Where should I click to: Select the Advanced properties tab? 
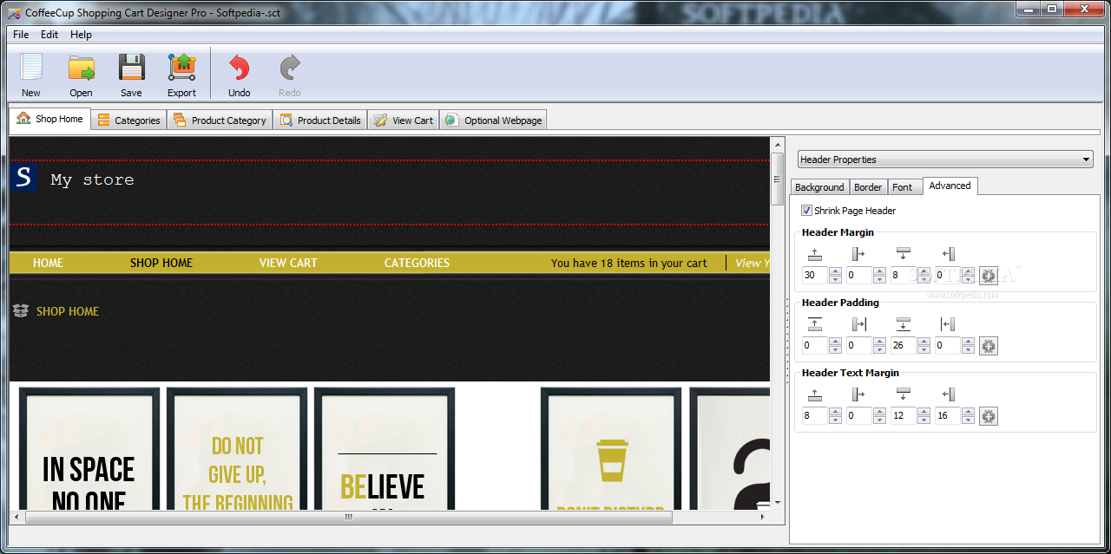pos(950,186)
